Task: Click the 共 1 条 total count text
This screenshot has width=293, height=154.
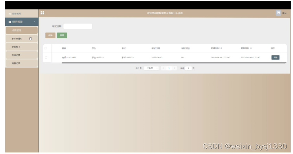Action: tap(139, 68)
